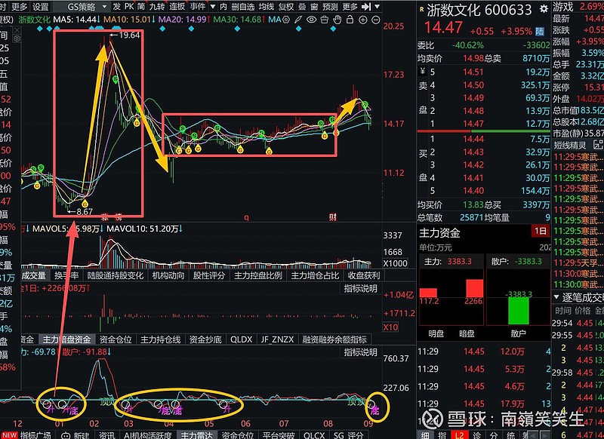Click the PK compare button
Image resolution: width=604 pixels, height=439 pixels.
click(x=129, y=7)
